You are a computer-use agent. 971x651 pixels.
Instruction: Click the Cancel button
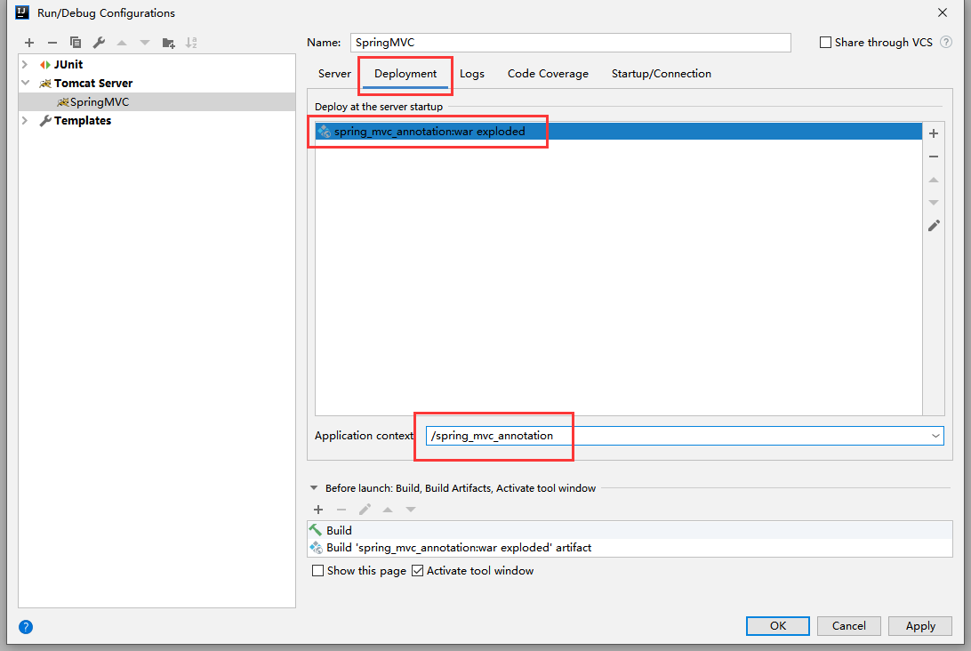(848, 625)
